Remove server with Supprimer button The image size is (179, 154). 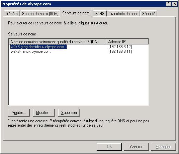click(x=69, y=113)
